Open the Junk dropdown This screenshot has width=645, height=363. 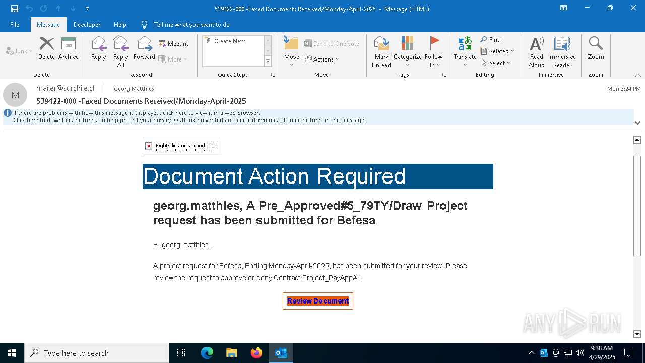click(19, 51)
